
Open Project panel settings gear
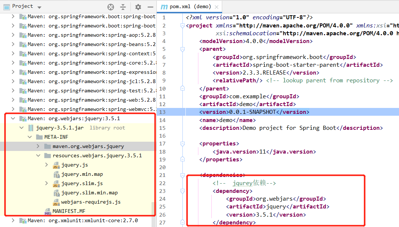click(138, 7)
